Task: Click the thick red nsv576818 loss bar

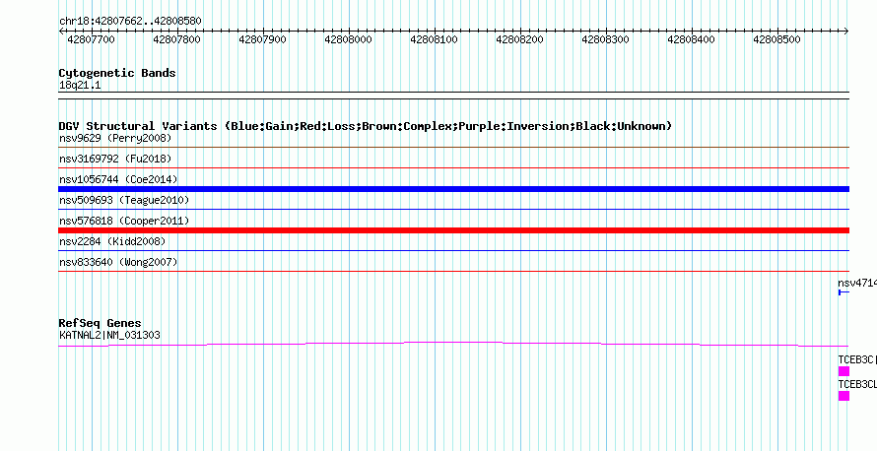Action: pyautogui.click(x=453, y=230)
